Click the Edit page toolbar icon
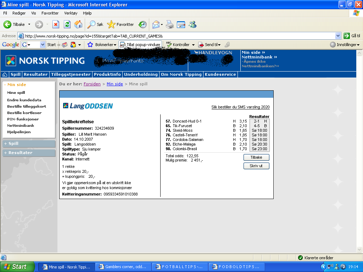 click(181, 24)
